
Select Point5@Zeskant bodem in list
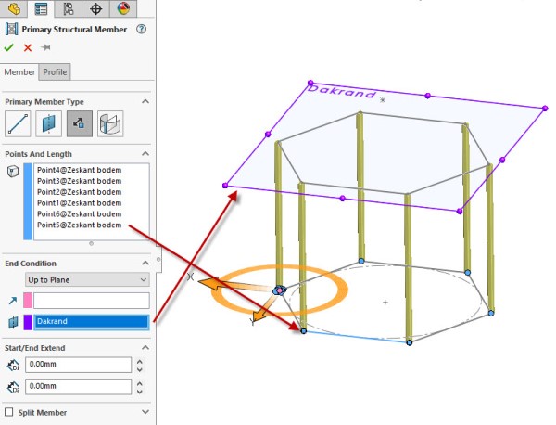(79, 225)
